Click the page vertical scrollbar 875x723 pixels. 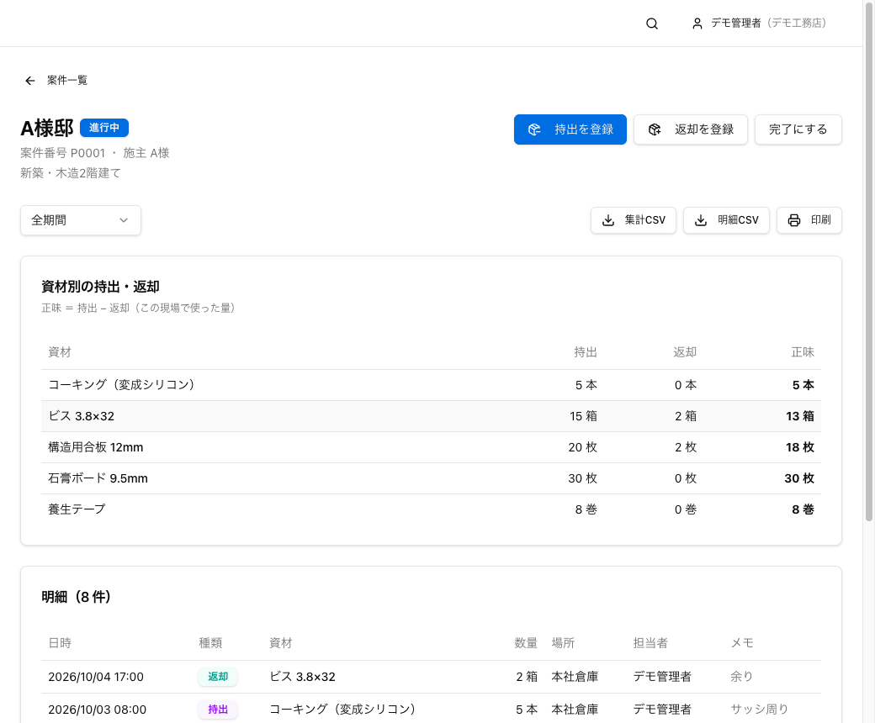click(869, 262)
